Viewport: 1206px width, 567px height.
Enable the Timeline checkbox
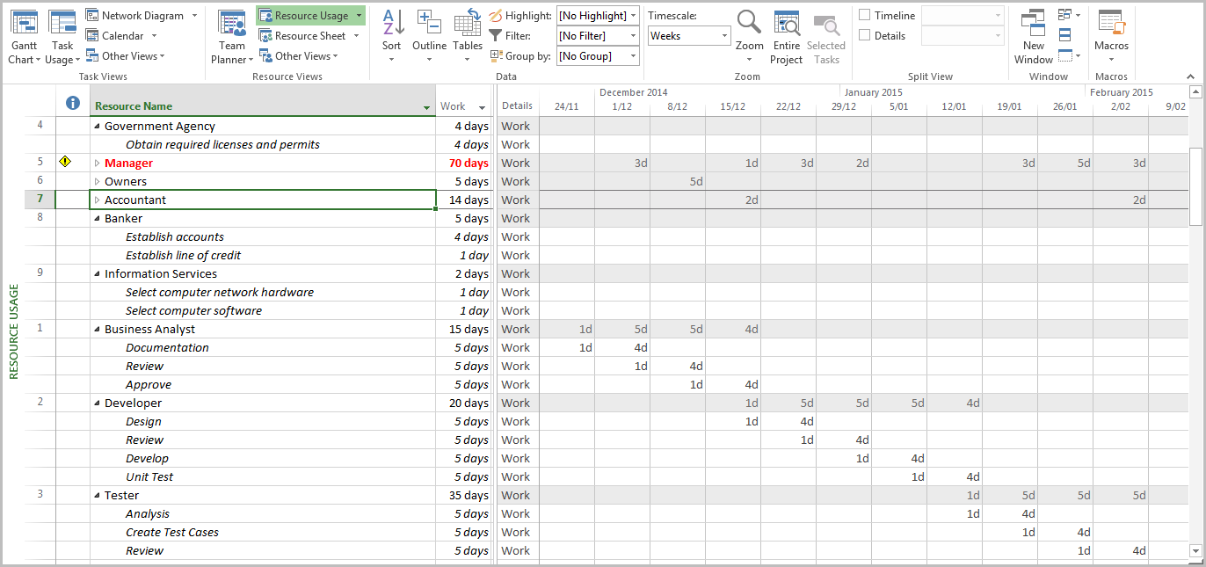click(865, 15)
